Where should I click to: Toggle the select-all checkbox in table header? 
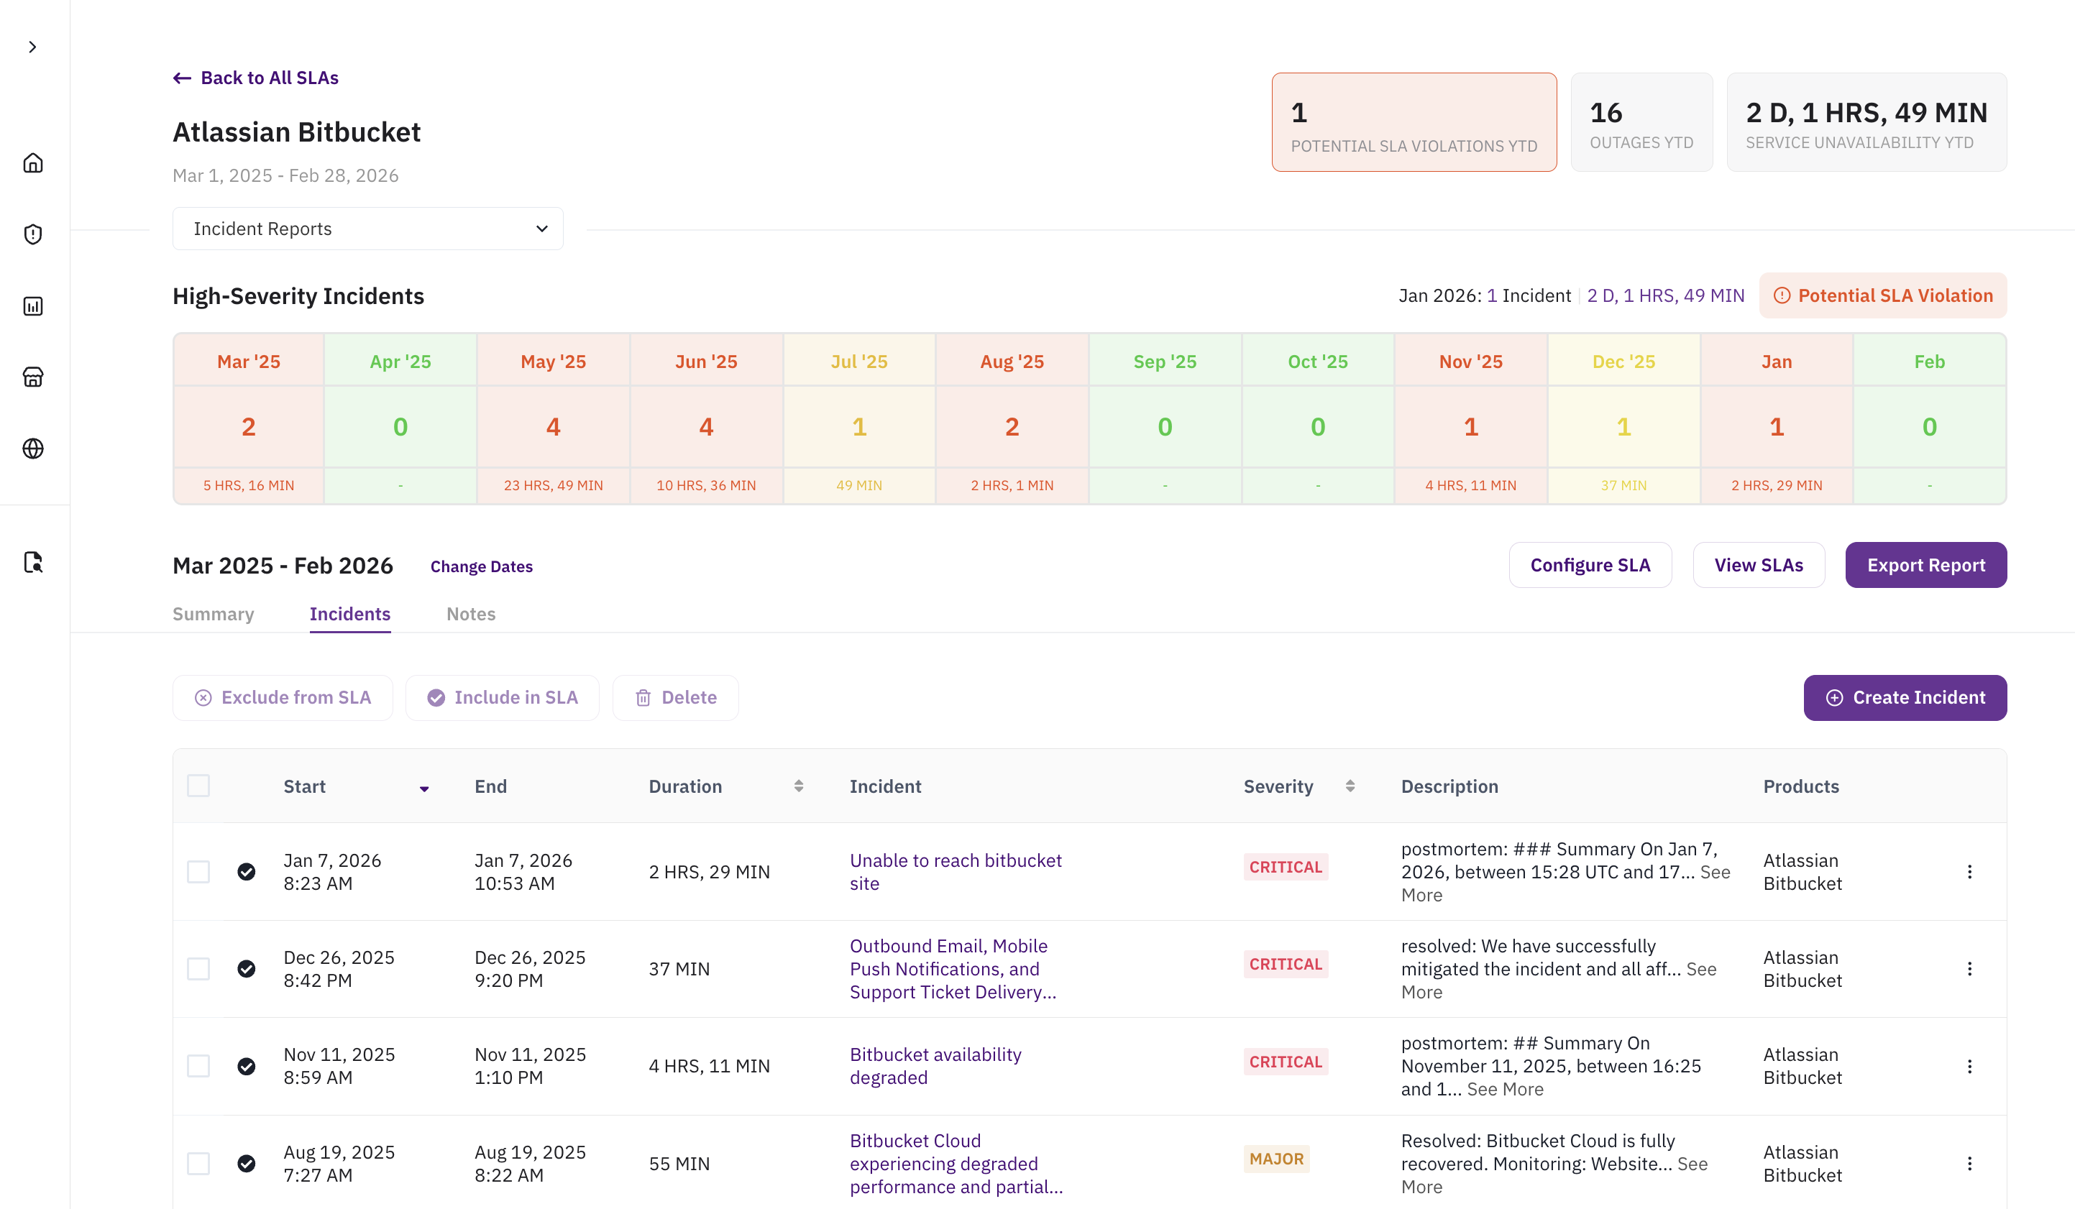pos(198,786)
